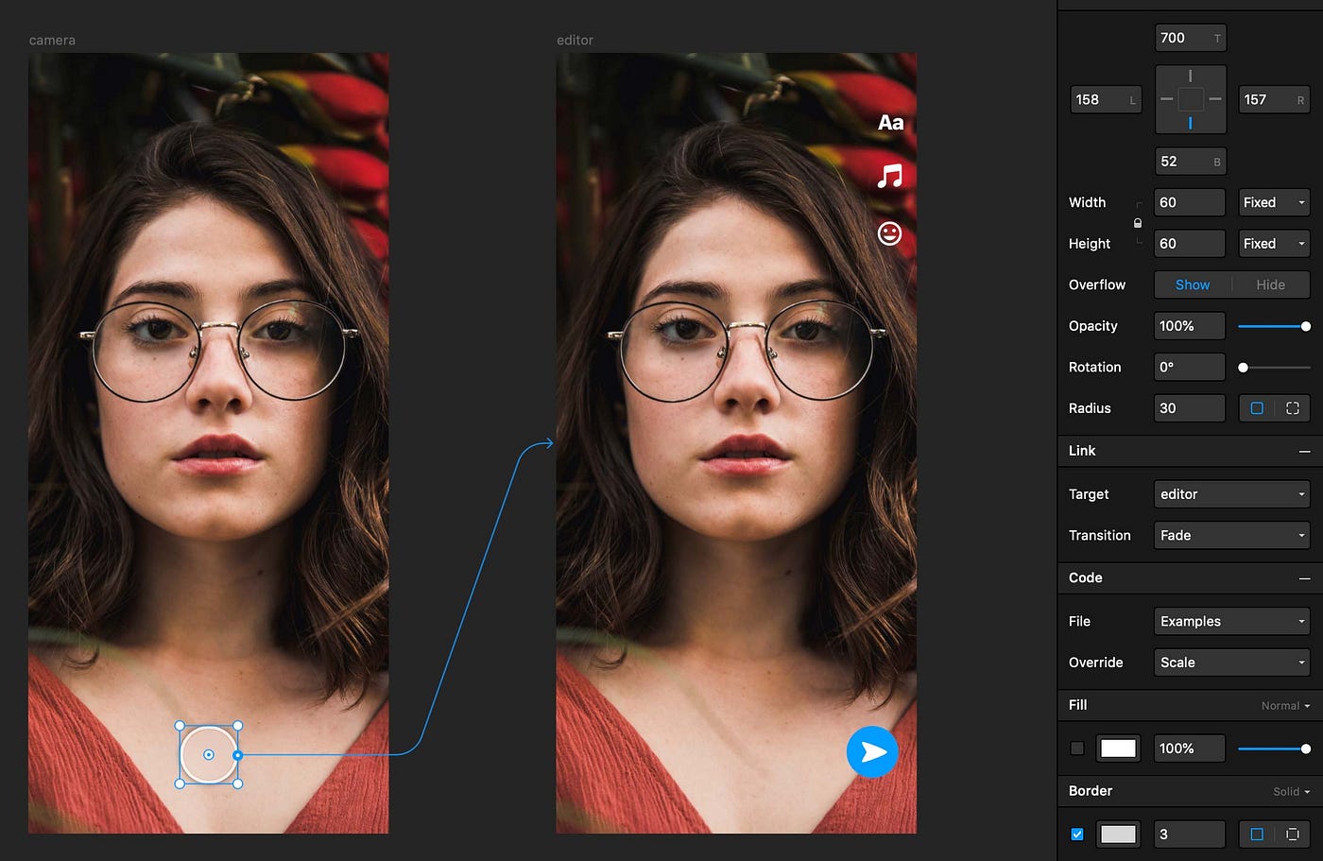Image resolution: width=1323 pixels, height=861 pixels.
Task: Open the white Fill color swatch
Action: [x=1118, y=749]
